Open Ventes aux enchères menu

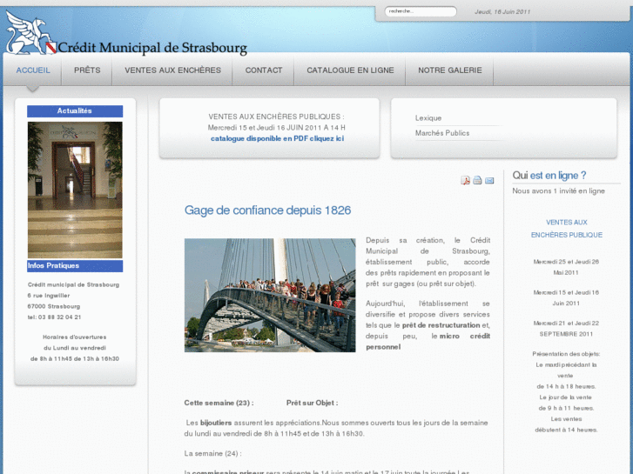(172, 70)
